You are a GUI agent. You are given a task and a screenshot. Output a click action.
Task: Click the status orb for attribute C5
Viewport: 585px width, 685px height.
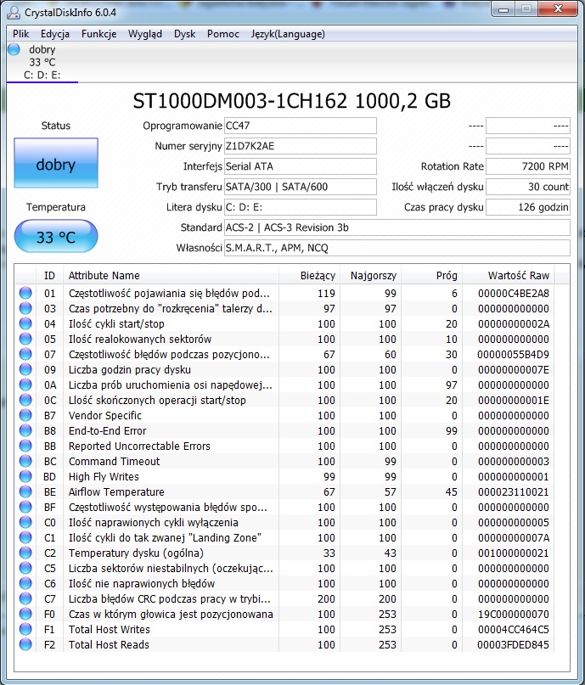coord(25,568)
